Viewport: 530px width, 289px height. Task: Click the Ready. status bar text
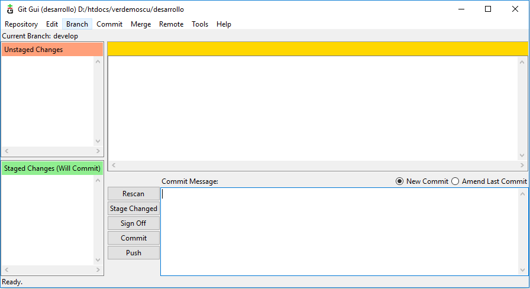[12, 281]
